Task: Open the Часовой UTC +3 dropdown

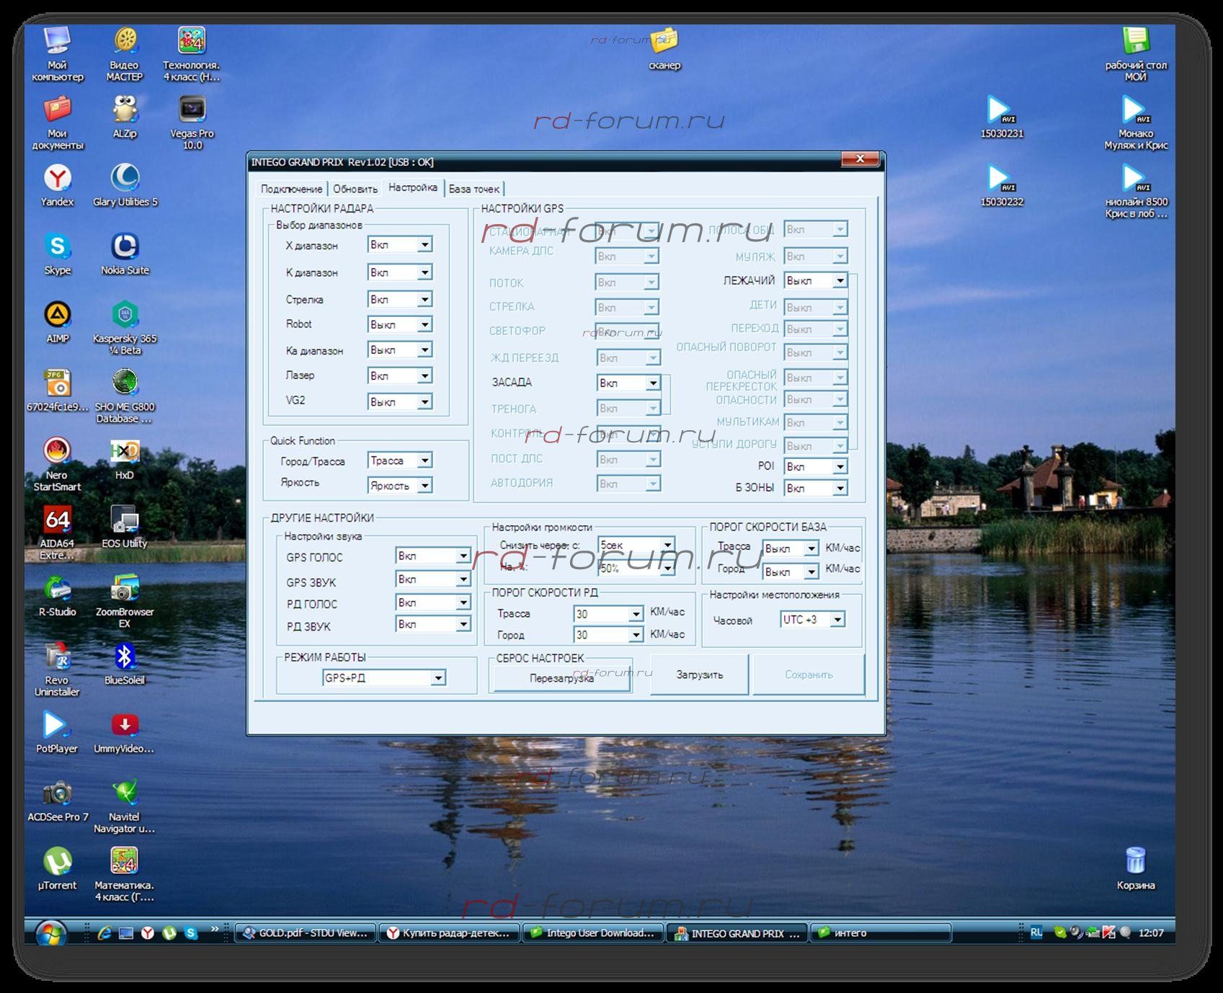Action: [x=837, y=620]
